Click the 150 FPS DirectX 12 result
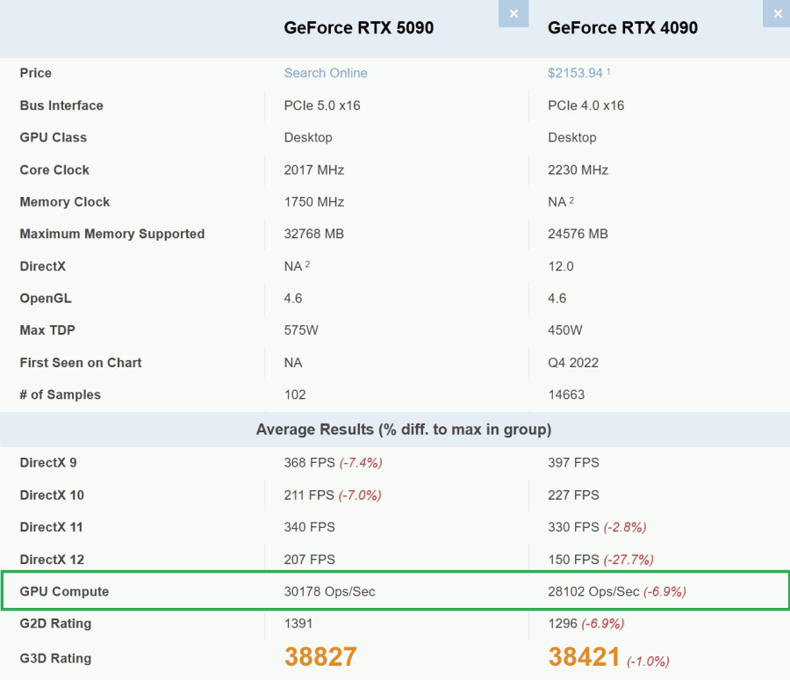 tap(573, 560)
